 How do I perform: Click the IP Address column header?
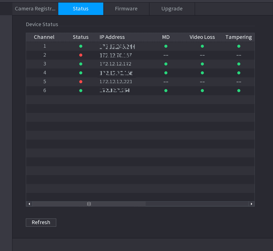click(x=112, y=37)
